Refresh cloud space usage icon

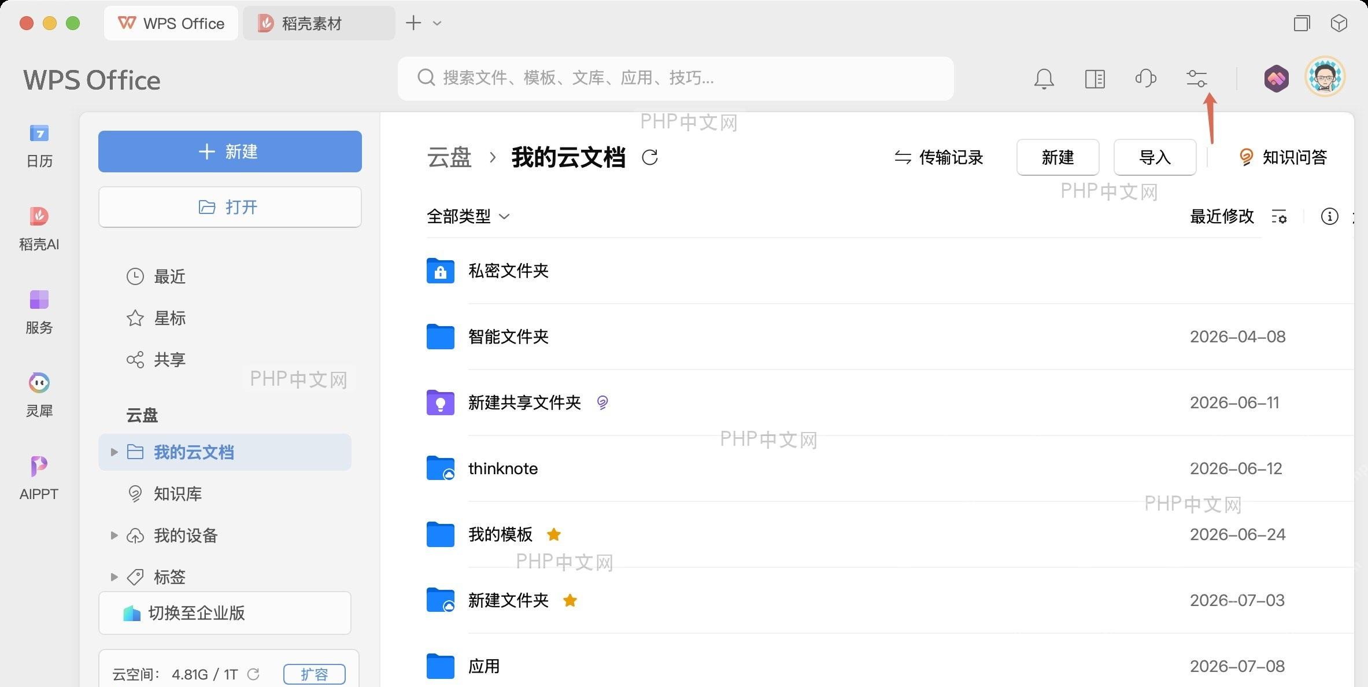pyautogui.click(x=253, y=674)
